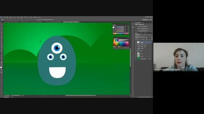Viewport: 204px width, 114px height.
Task: Add a Levels adjustment
Action: [x=141, y=27]
